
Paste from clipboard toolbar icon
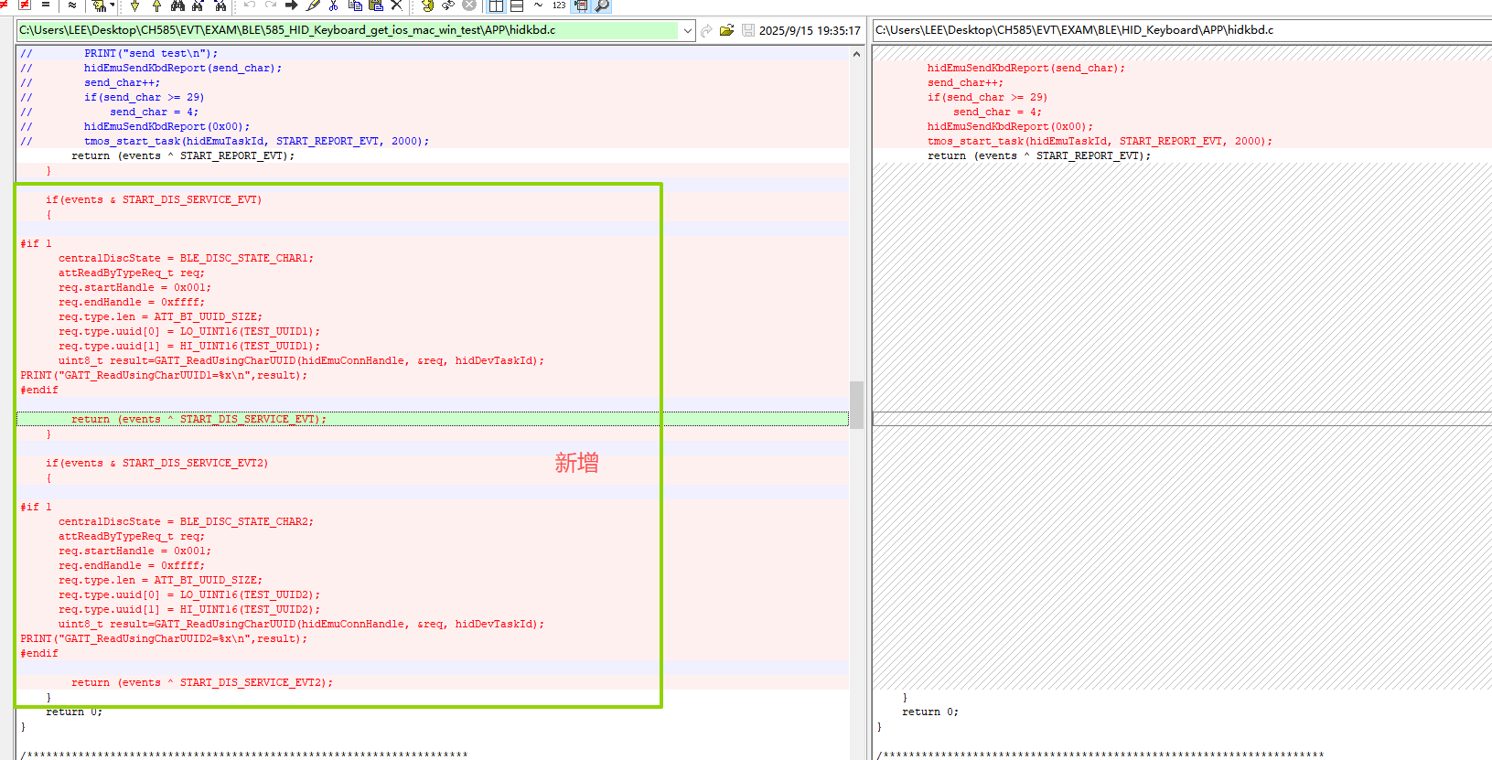pos(376,5)
